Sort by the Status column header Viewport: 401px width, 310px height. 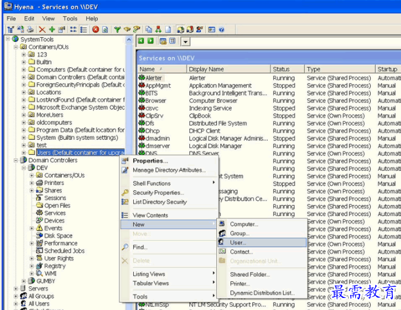point(281,69)
